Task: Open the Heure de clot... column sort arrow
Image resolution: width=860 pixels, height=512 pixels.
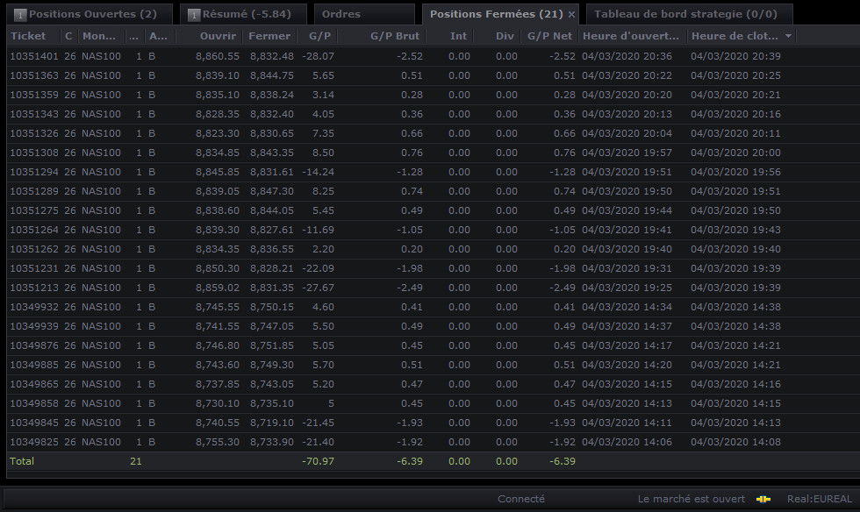Action: tap(788, 36)
